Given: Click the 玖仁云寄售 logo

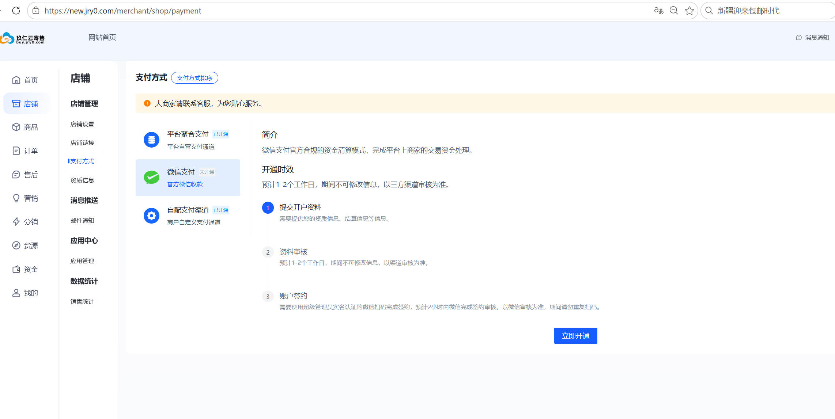Looking at the screenshot, I should coord(23,38).
